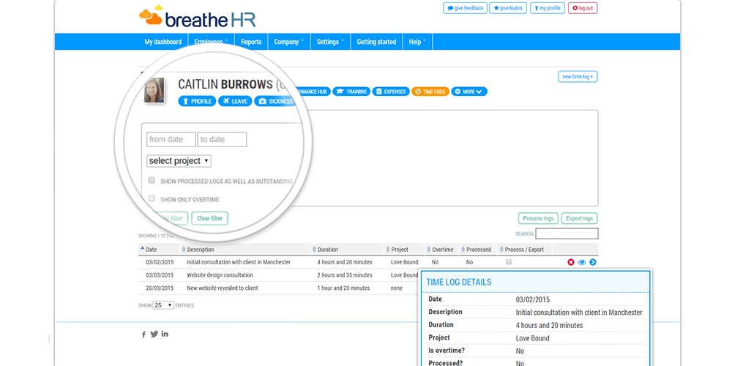Click the Export logs button
Viewport: 732px width, 366px height.
[579, 218]
